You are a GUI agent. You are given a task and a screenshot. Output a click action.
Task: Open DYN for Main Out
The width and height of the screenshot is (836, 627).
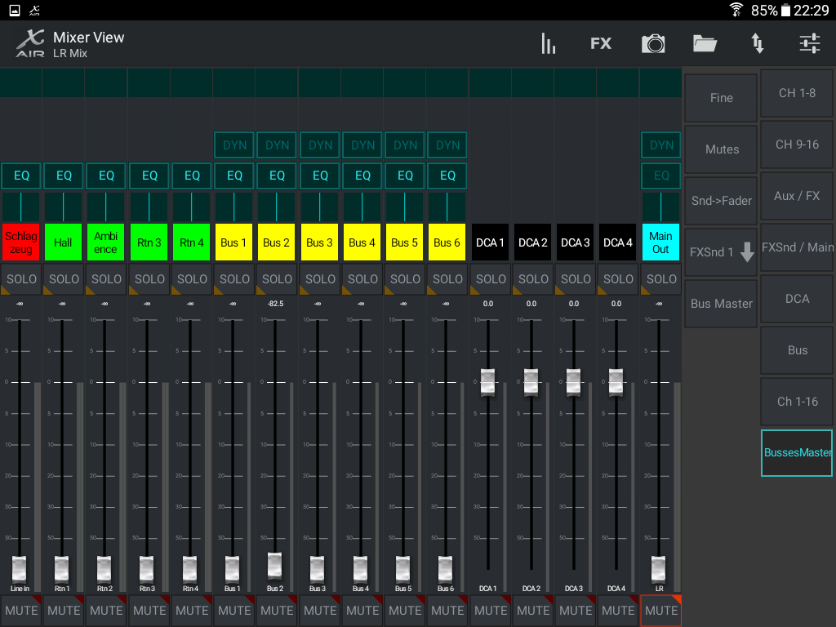point(661,145)
